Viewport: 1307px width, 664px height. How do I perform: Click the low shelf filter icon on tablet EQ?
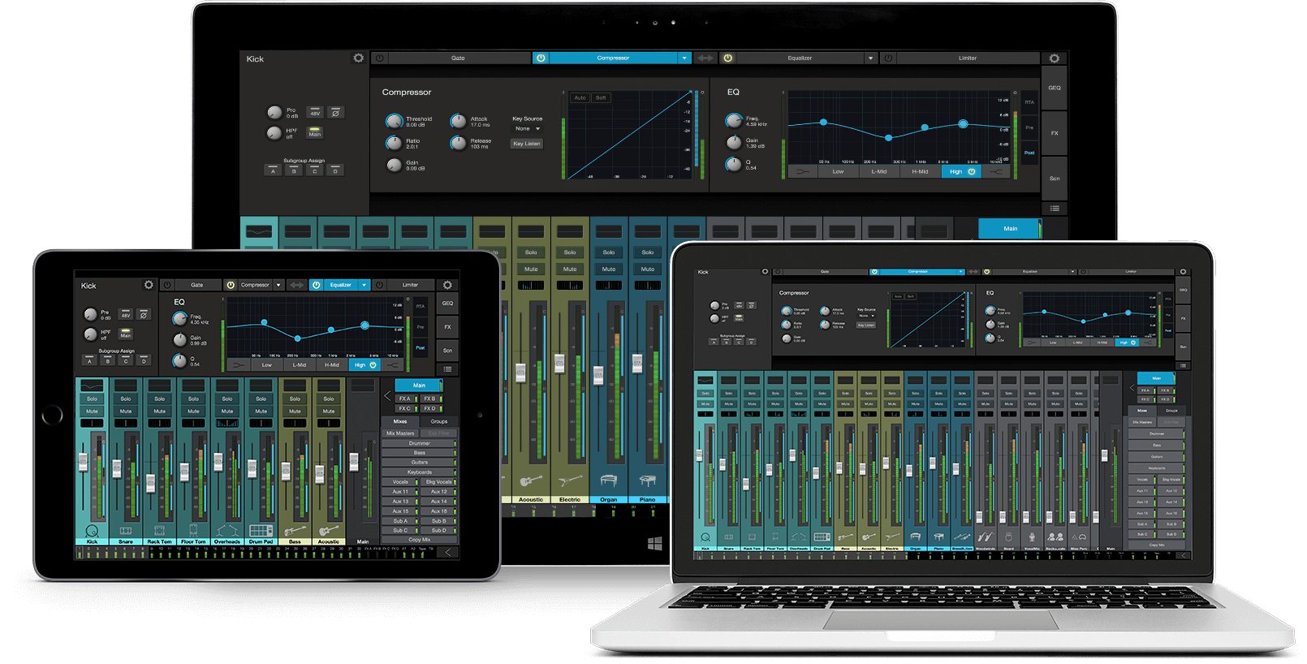[x=239, y=365]
